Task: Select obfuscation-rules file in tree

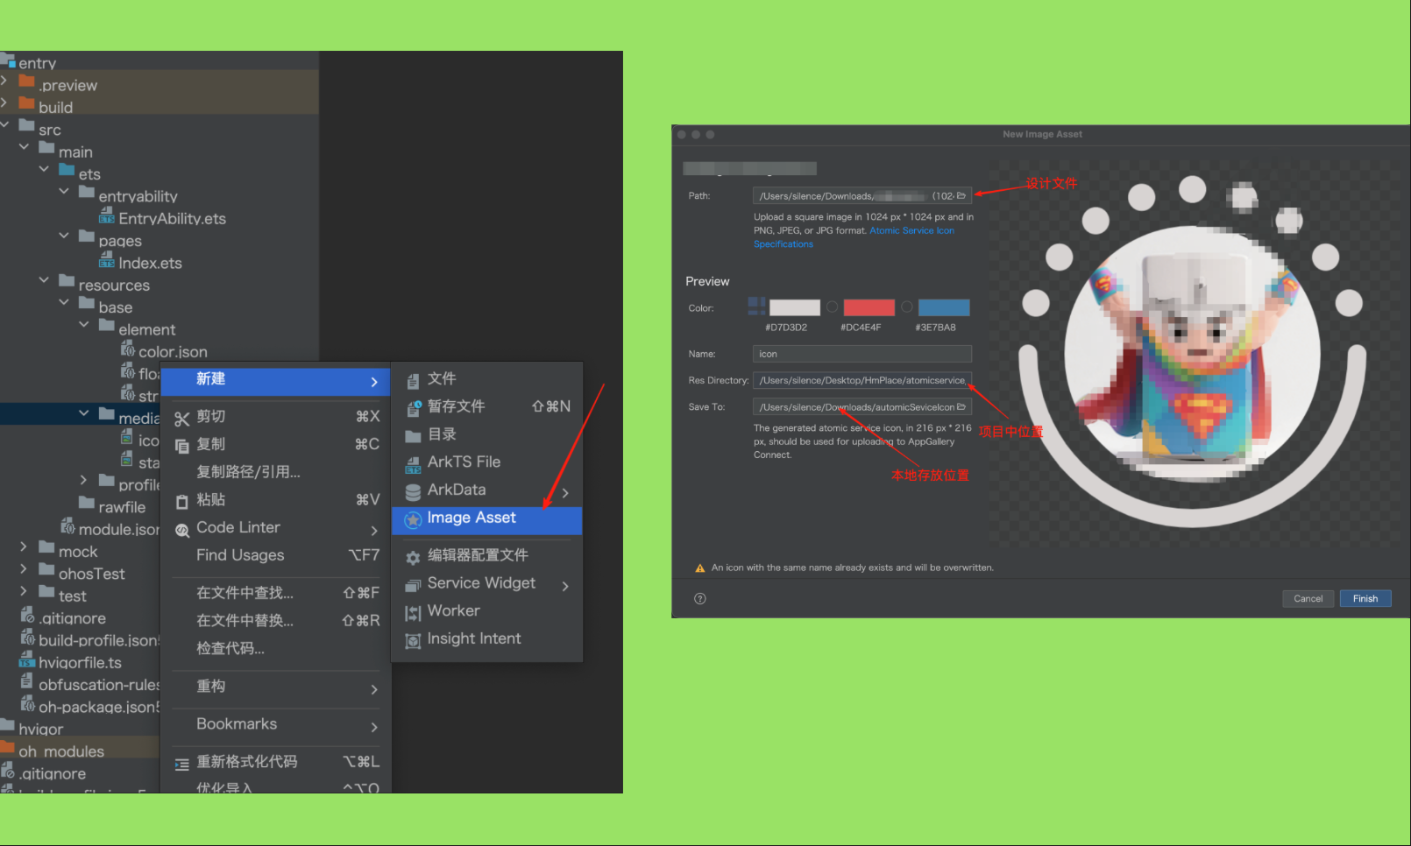Action: (x=89, y=684)
